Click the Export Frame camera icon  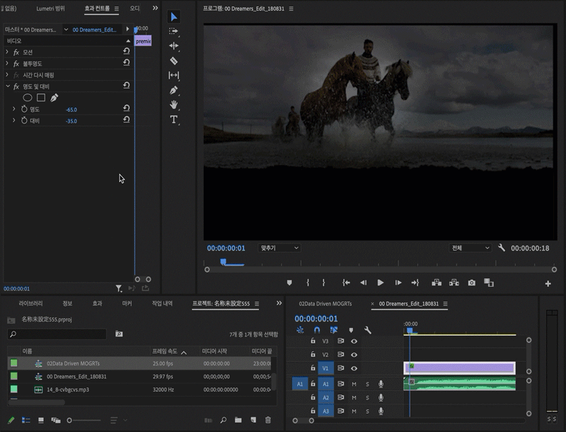point(472,283)
